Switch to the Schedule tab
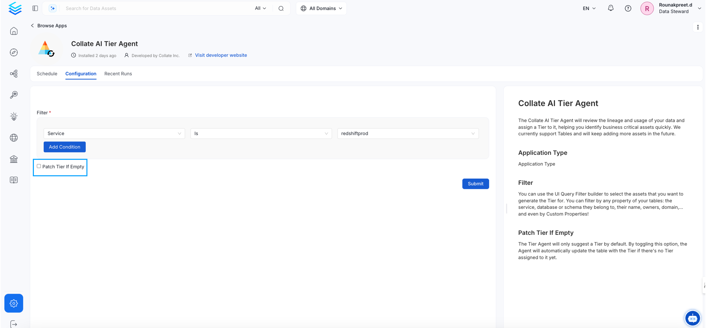Viewport: 706px width, 328px height. [x=47, y=73]
